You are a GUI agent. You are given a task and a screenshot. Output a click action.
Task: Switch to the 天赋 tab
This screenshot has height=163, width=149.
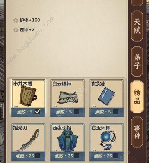pos(137,26)
